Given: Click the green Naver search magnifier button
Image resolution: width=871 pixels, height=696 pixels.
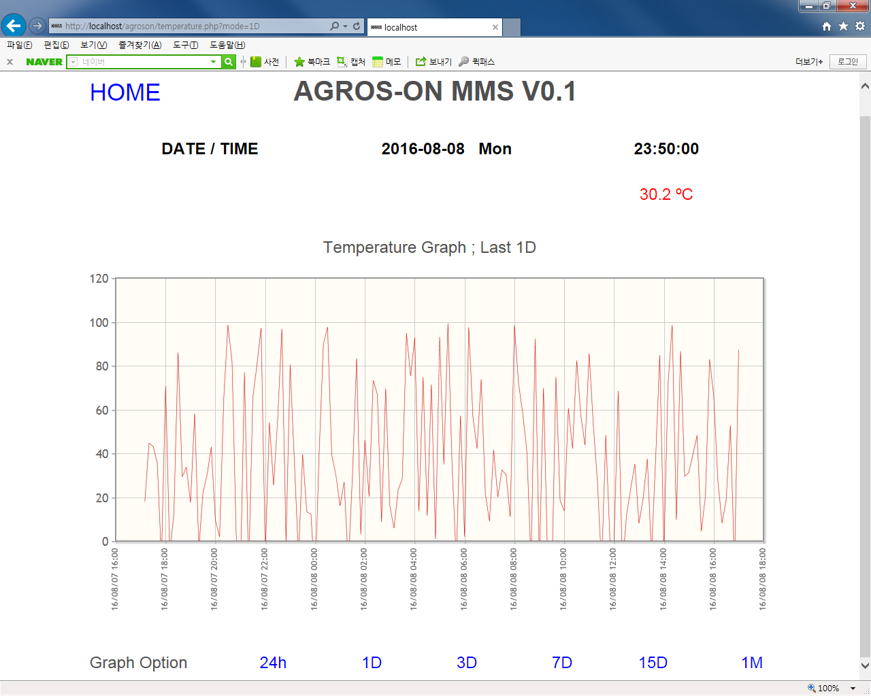Looking at the screenshot, I should tap(229, 62).
